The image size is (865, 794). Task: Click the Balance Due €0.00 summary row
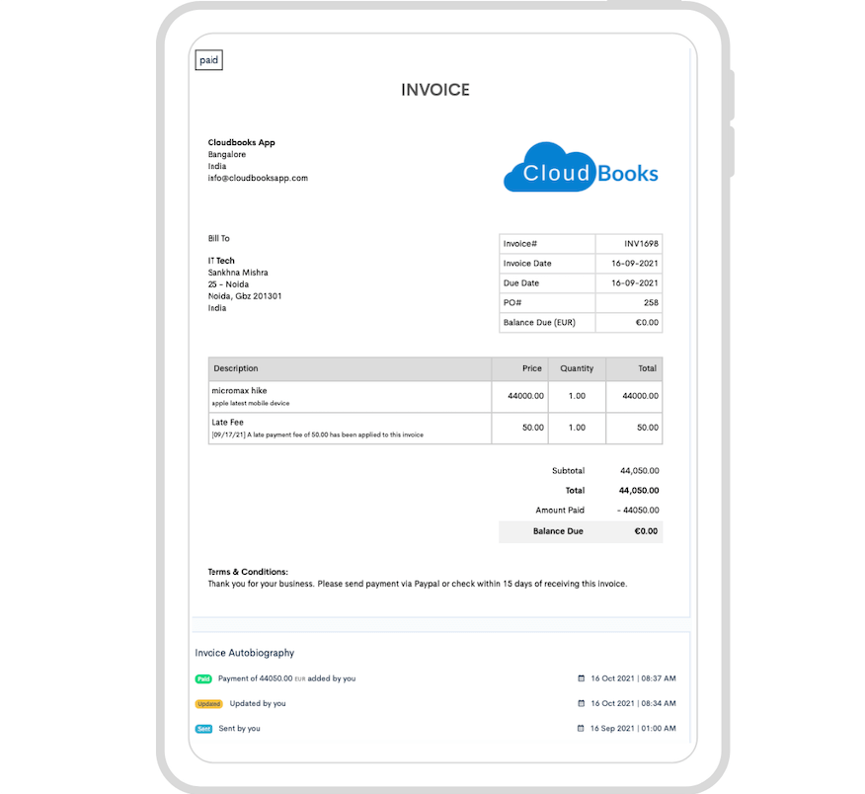[x=581, y=531]
